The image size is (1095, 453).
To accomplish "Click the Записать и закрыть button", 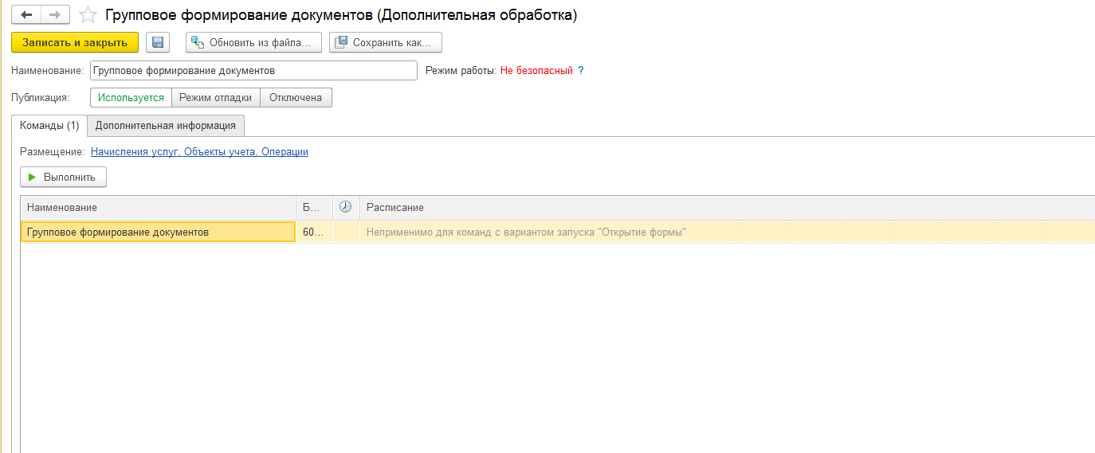I will click(x=75, y=42).
